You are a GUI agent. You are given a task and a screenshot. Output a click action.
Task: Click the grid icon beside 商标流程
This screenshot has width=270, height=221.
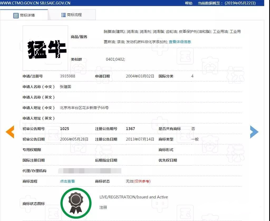click(62, 15)
